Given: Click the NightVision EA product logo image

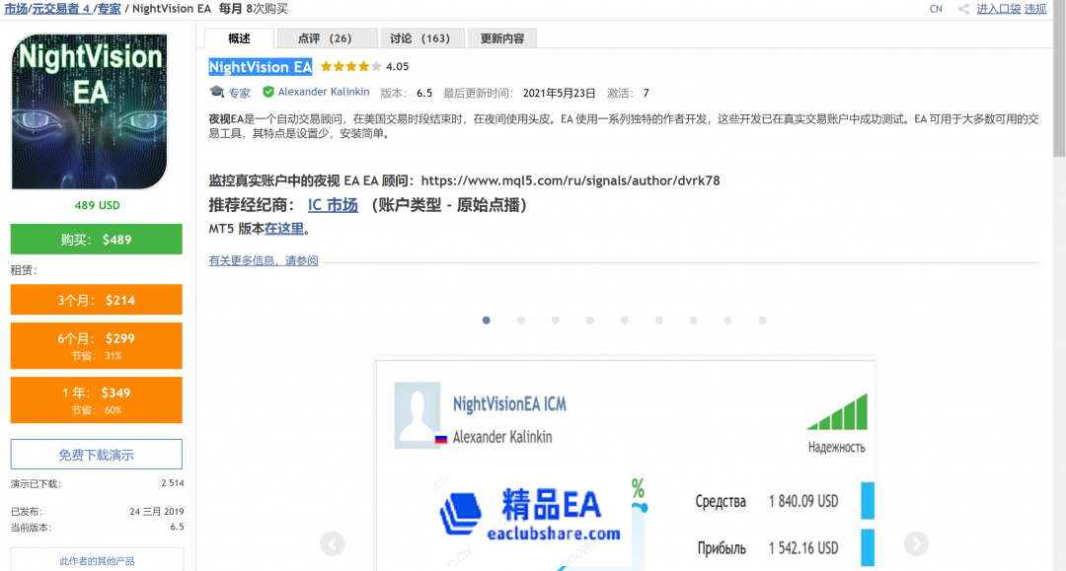Looking at the screenshot, I should [90, 111].
